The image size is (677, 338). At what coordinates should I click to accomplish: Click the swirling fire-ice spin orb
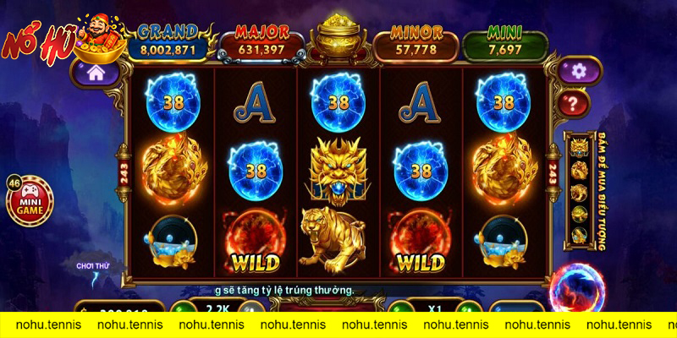pos(578,289)
